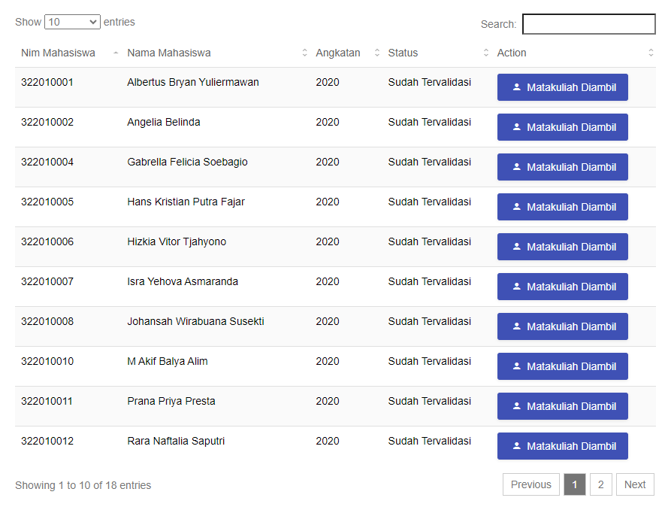Click Angkatan 2020 for Hizkia Vitor Tjahyono

pos(328,241)
